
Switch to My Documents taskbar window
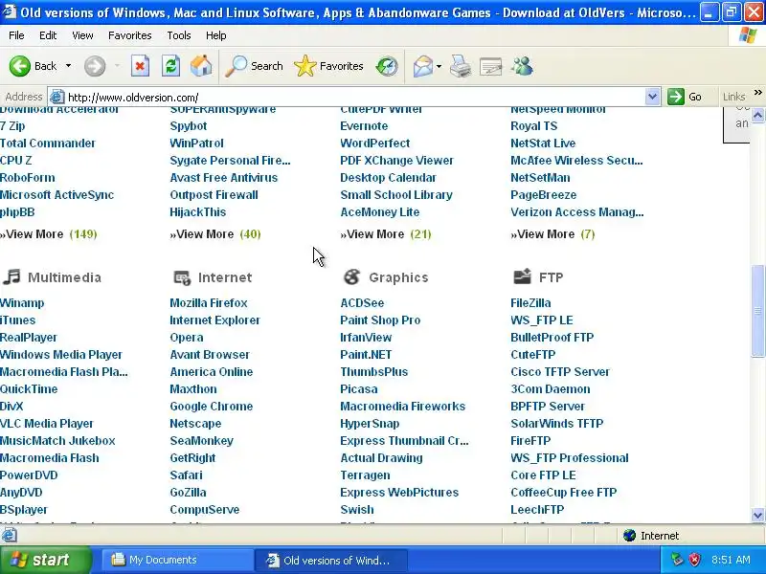pos(177,560)
